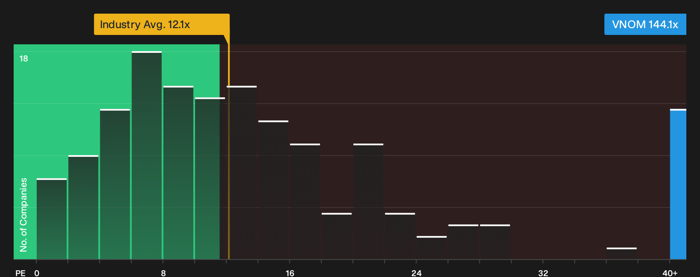Click the x-axis label '8'
The width and height of the screenshot is (700, 277).
[163, 273]
